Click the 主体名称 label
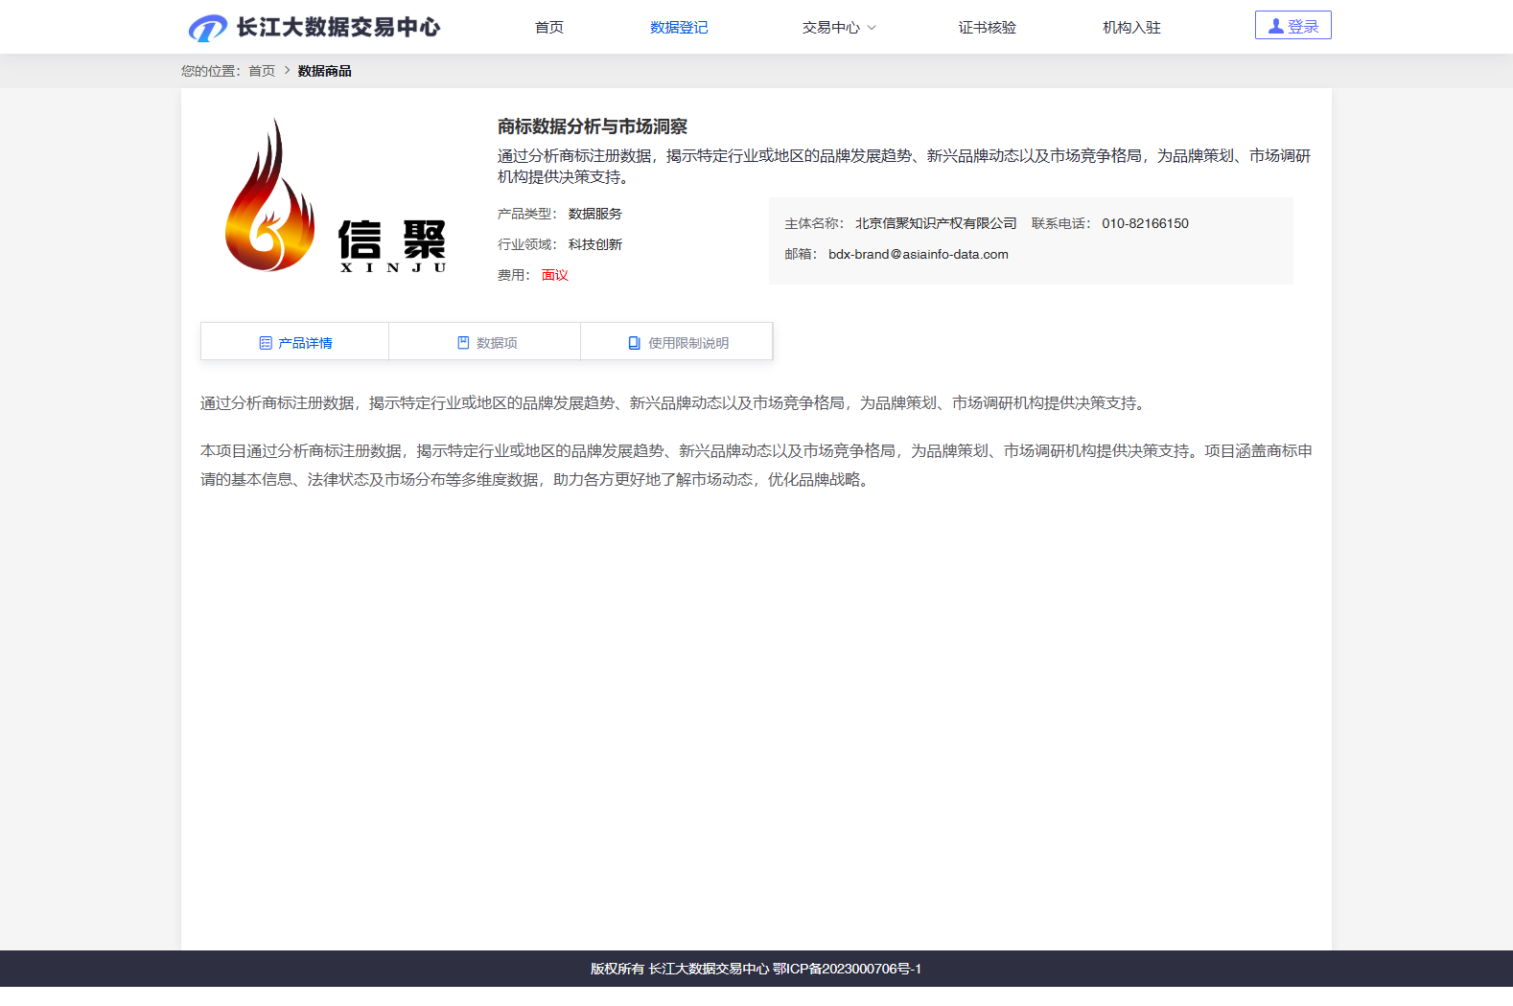This screenshot has width=1513, height=1006. [x=814, y=223]
